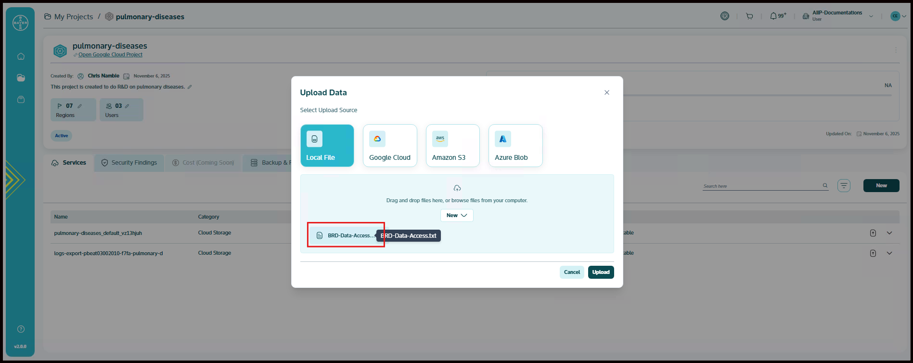Click the filter icon beside search
The image size is (913, 363).
[844, 186]
